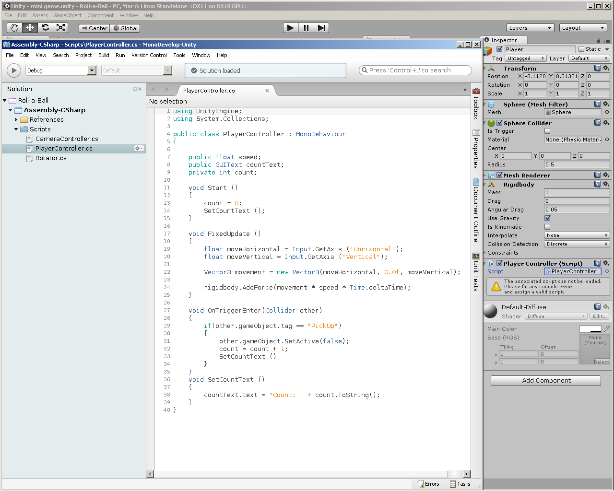Open the Errors pad

point(428,484)
